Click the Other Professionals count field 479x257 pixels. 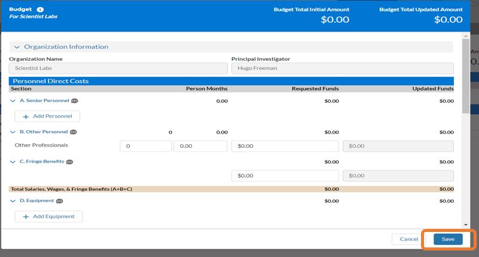[145, 146]
